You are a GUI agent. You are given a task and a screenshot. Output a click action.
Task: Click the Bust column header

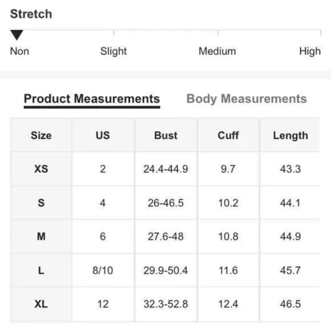click(x=165, y=135)
